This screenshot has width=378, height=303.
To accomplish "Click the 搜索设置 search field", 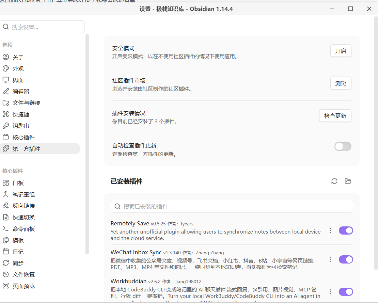I will tap(43, 27).
